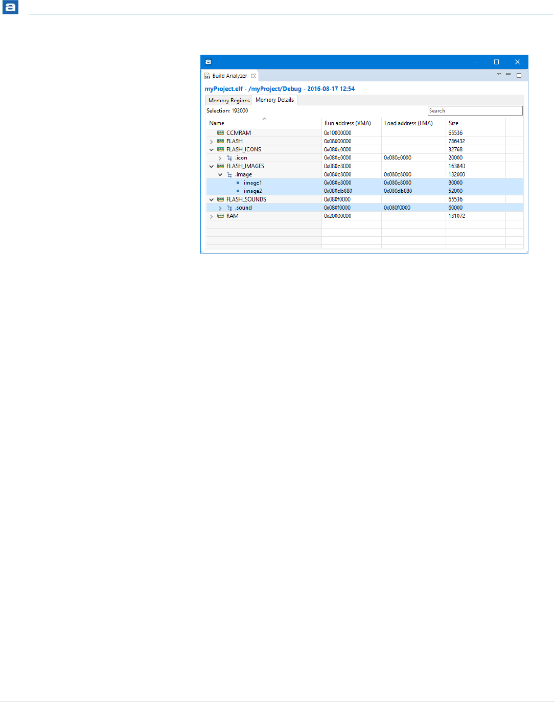
Task: Collapse the FLASH_ICONS region
Action: [212, 150]
